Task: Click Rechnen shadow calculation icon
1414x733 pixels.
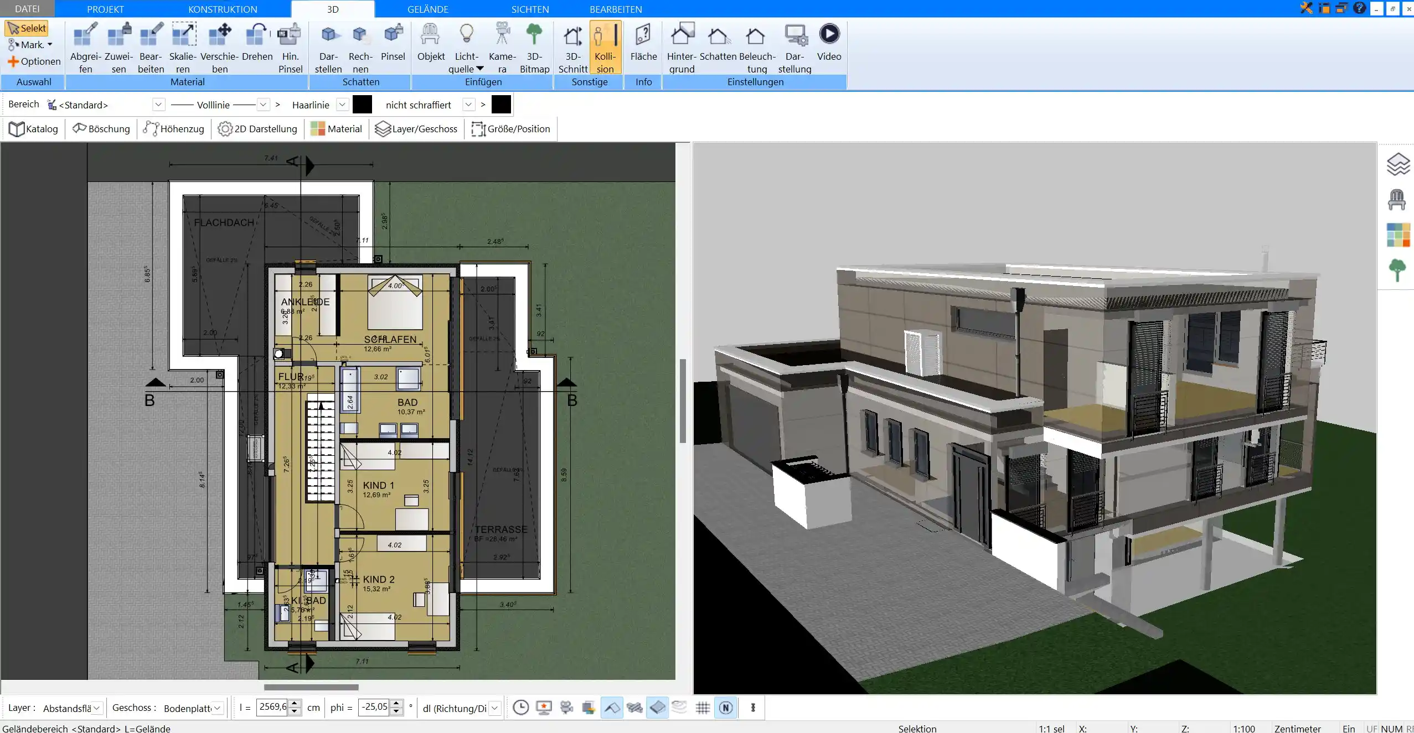Action: 360,48
